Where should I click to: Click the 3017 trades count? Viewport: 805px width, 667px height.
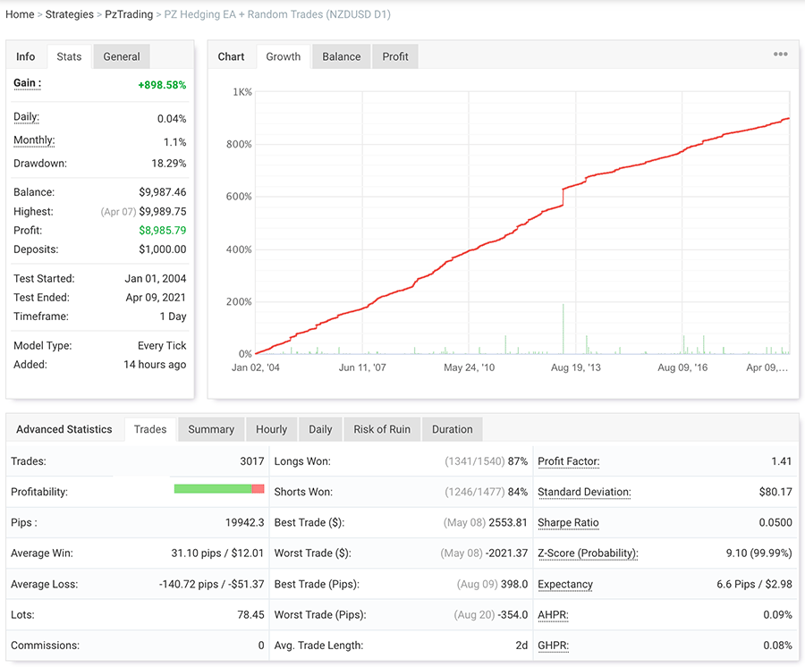251,461
